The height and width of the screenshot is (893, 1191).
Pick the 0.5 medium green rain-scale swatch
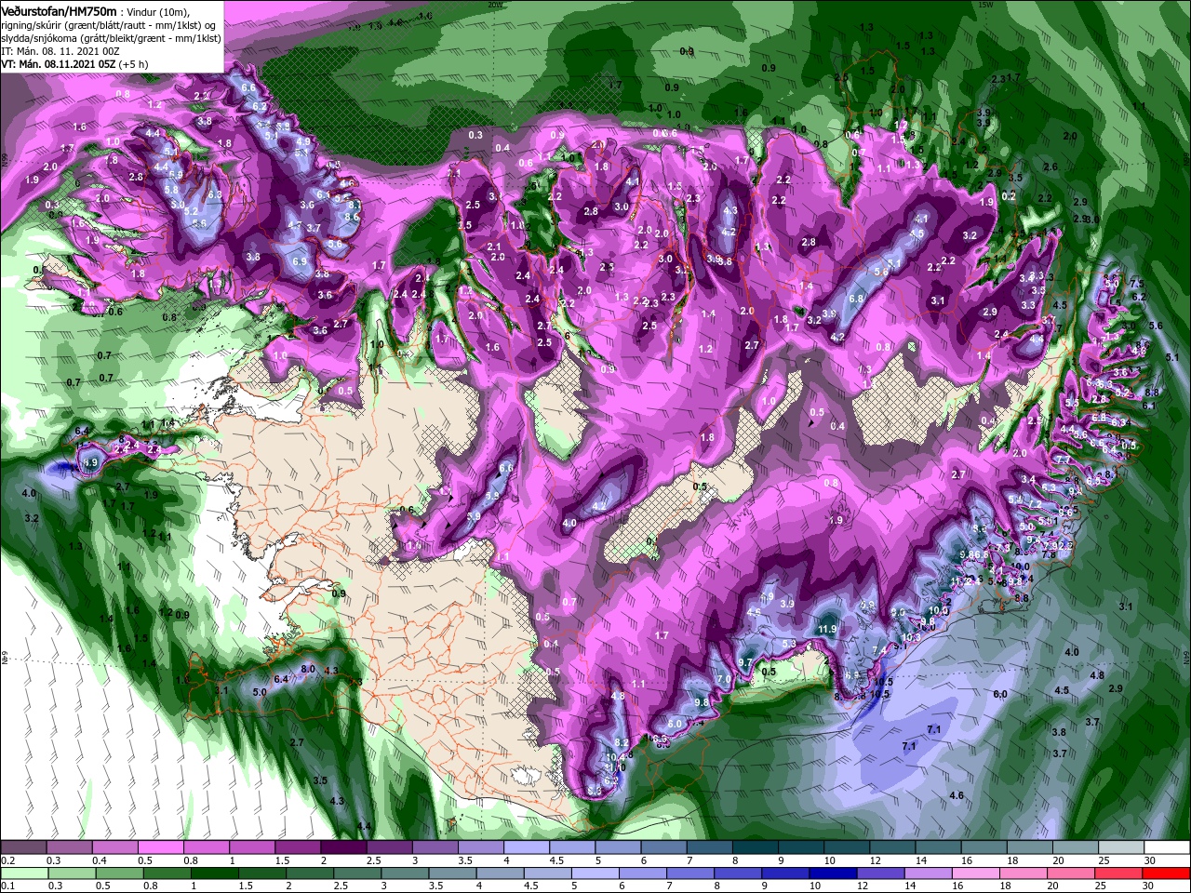(119, 873)
